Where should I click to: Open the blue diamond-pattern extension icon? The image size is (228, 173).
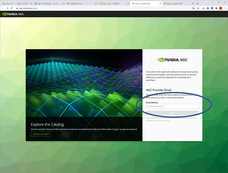(212, 8)
